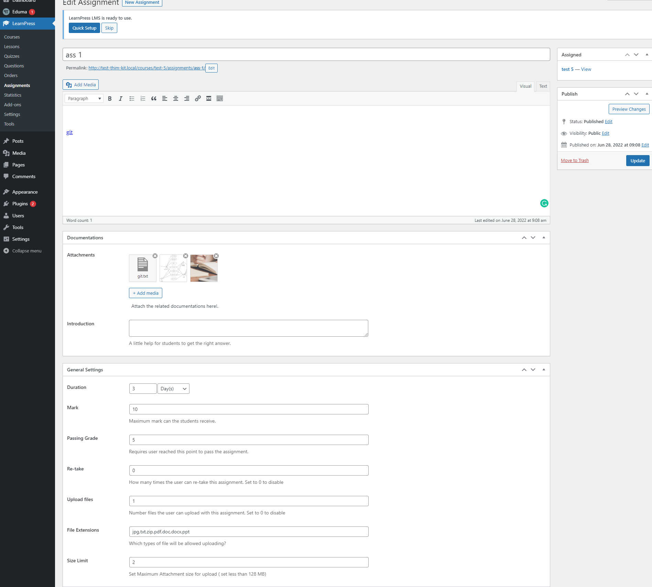Open the Day(s) duration unit dropdown

point(173,389)
